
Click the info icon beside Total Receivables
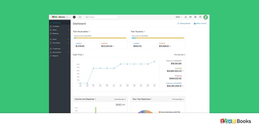click(89, 31)
